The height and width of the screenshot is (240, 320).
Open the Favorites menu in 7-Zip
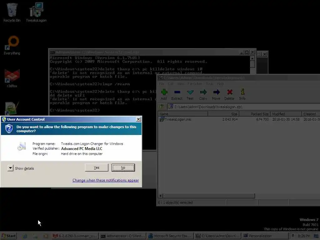(x=195, y=84)
